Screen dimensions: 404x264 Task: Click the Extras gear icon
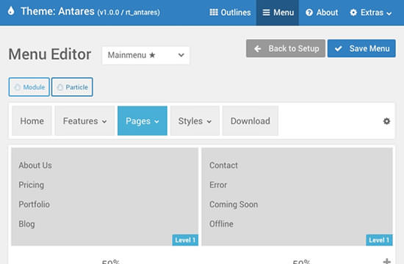pyautogui.click(x=353, y=12)
